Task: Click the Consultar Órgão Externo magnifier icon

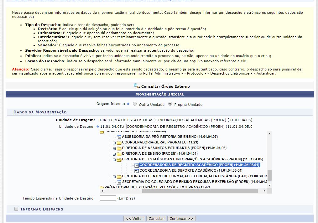Action: pos(136,86)
